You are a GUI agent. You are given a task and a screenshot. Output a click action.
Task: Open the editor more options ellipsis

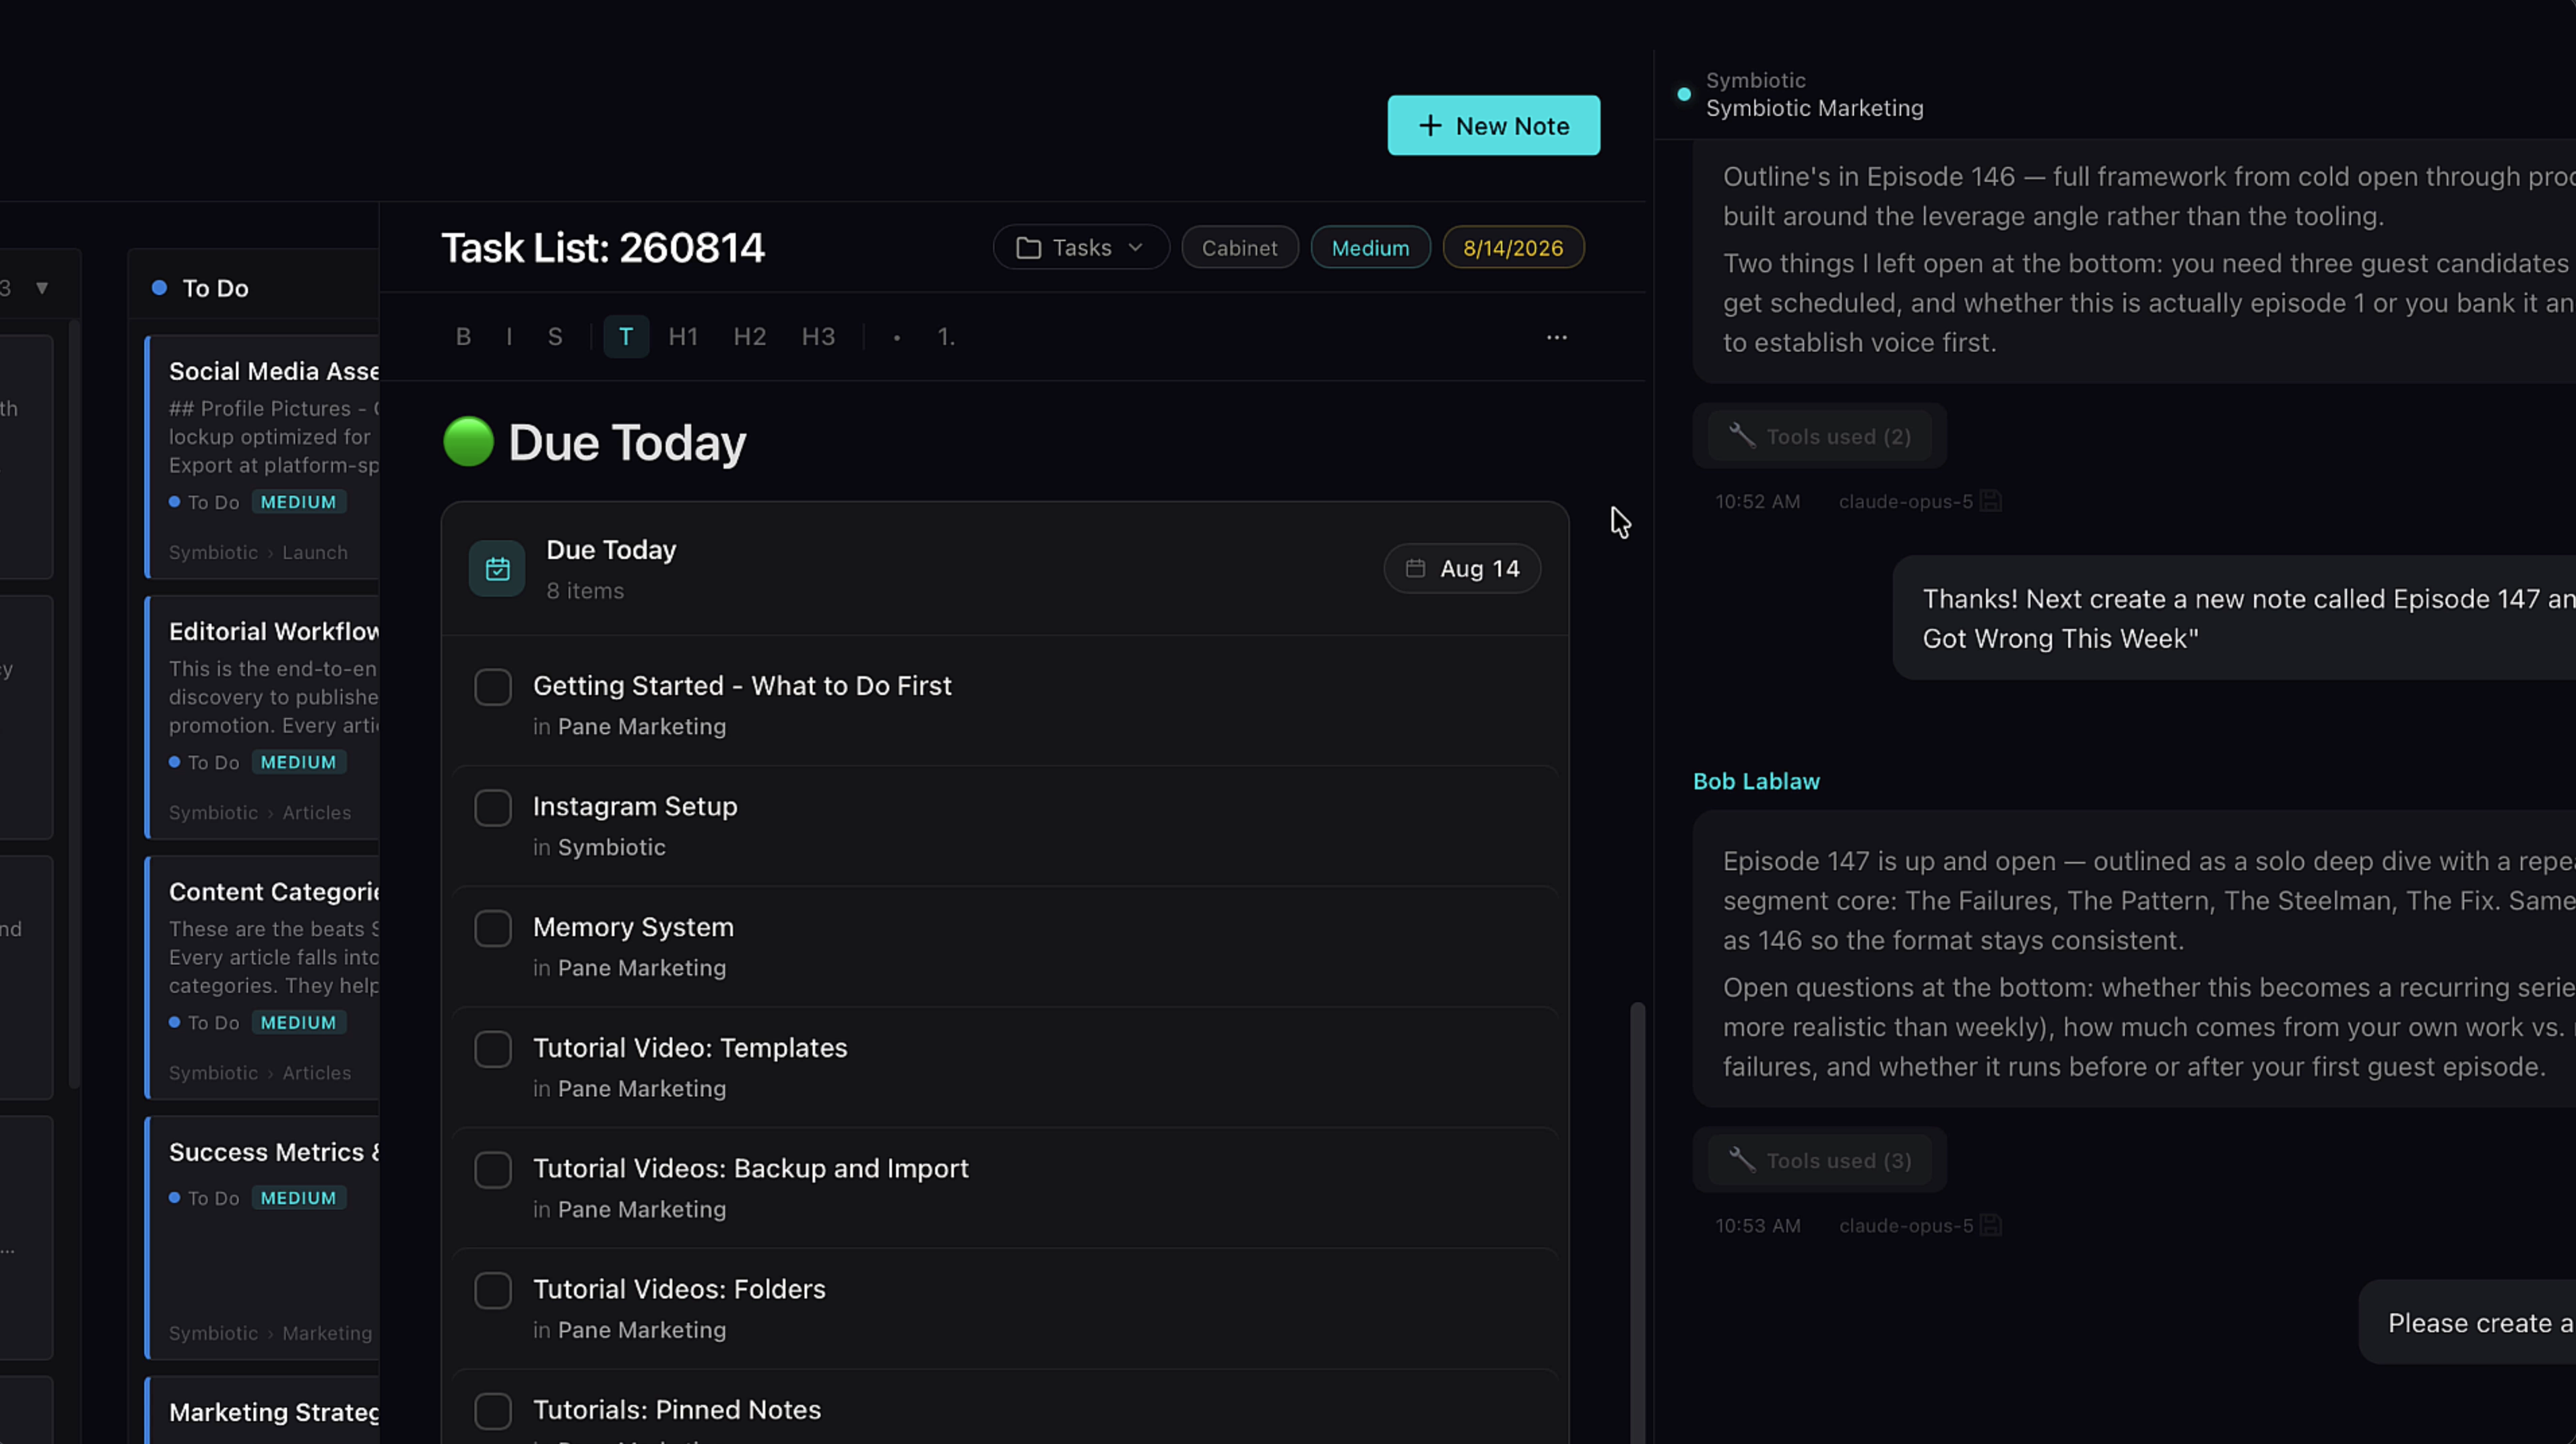(x=1557, y=337)
